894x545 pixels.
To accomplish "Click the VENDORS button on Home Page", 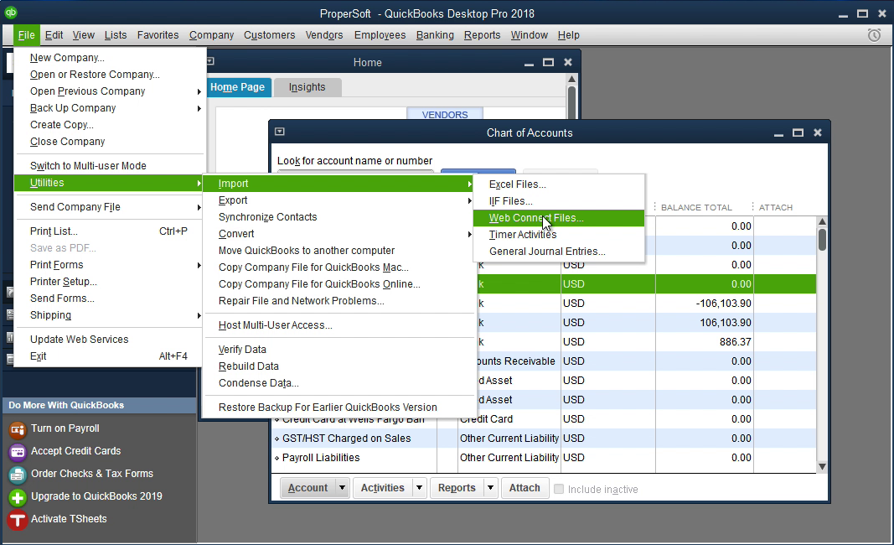I will (445, 113).
